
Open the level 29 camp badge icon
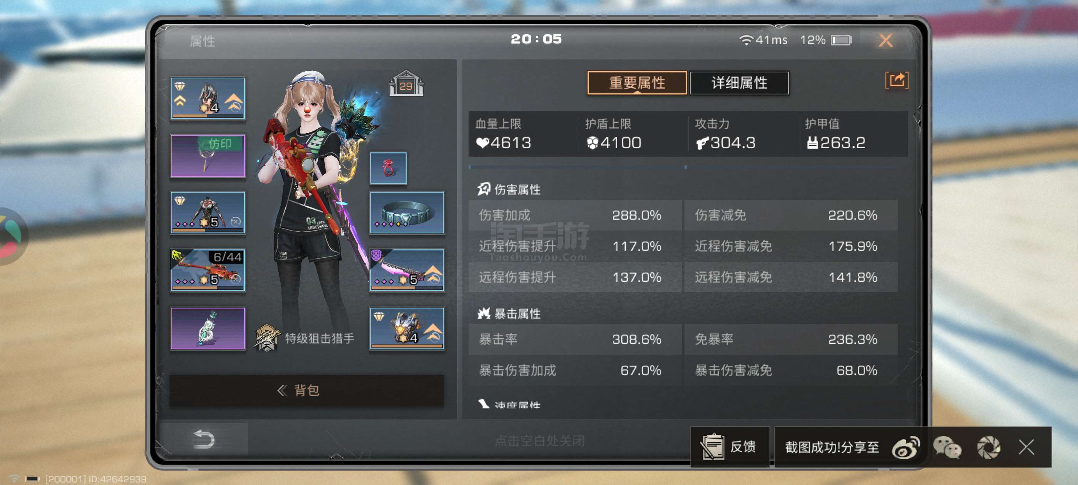[x=405, y=83]
